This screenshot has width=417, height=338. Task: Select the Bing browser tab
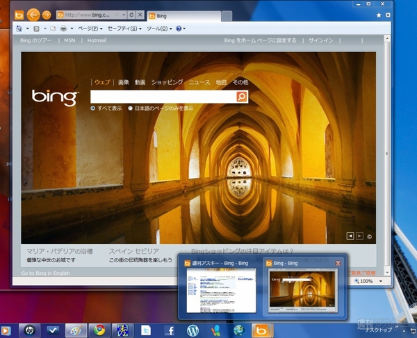pyautogui.click(x=183, y=16)
